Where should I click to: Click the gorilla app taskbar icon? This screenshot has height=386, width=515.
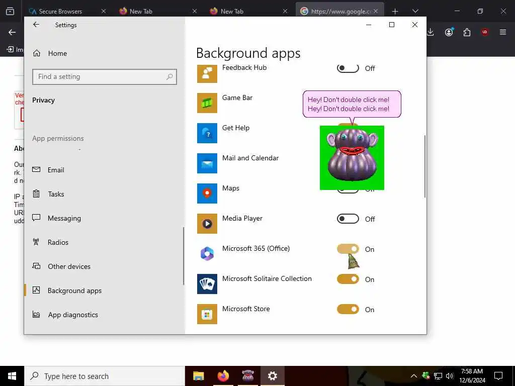(x=247, y=376)
